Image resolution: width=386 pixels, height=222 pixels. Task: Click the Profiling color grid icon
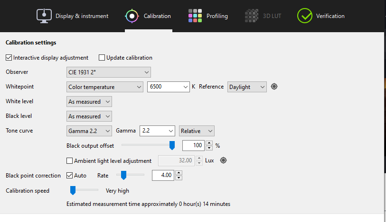tap(195, 16)
